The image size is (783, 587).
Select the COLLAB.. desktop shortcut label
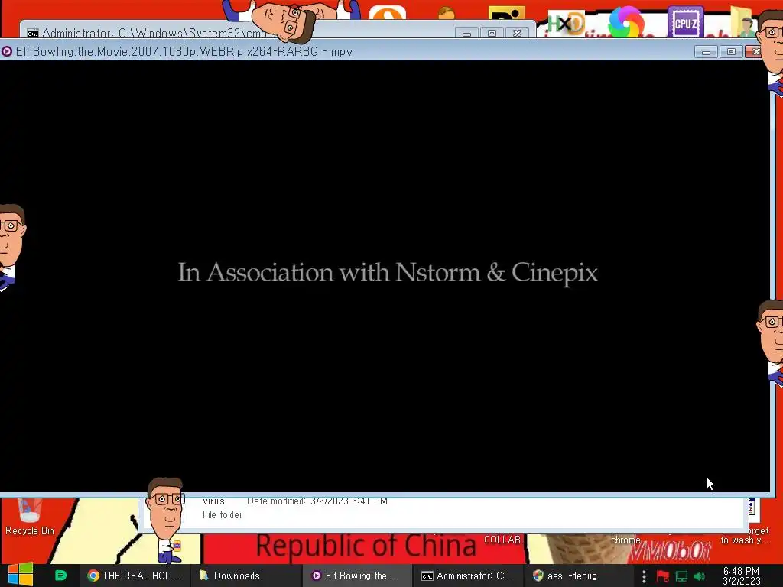(x=505, y=540)
